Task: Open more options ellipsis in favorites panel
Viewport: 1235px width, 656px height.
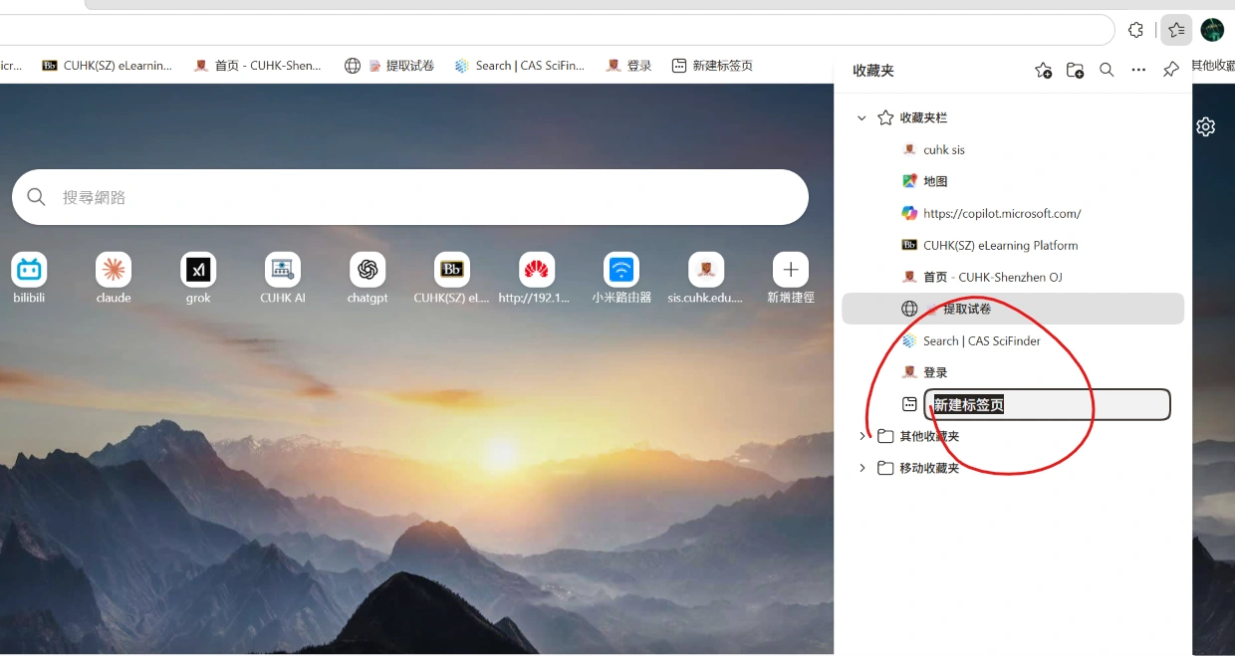Action: 1138,71
